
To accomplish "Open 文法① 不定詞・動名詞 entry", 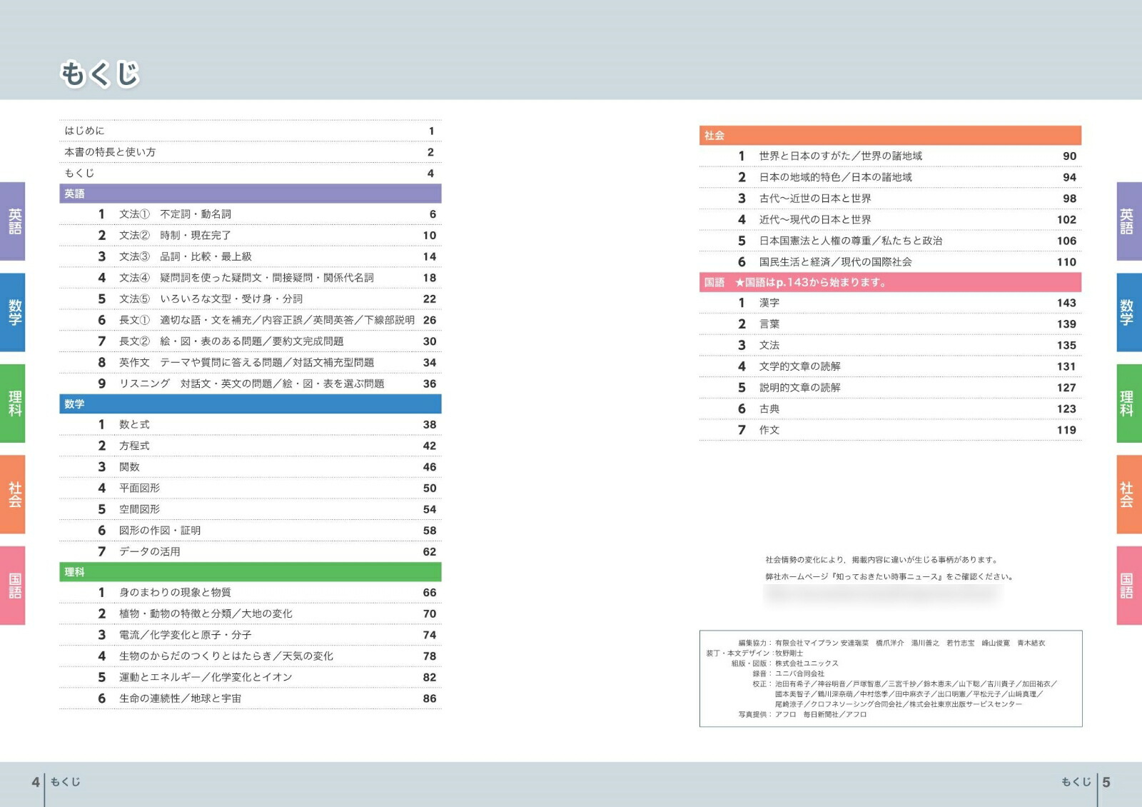I will (251, 214).
